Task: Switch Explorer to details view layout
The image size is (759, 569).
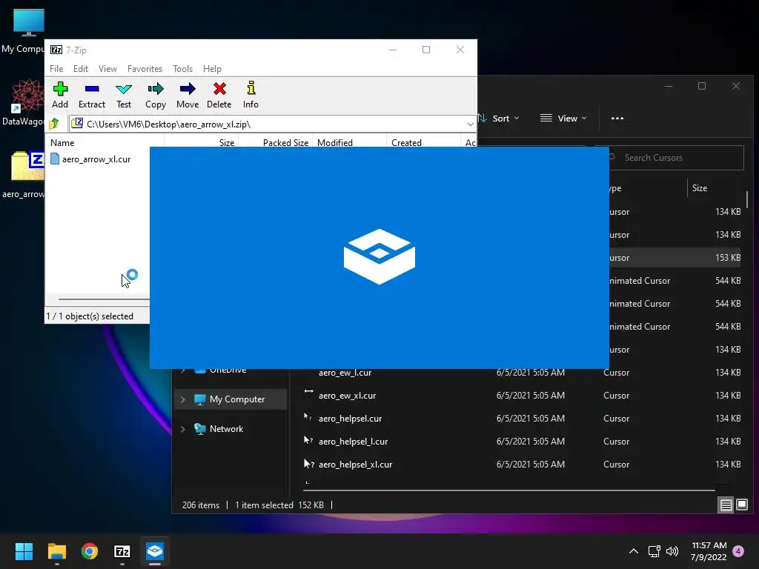Action: 726,505
